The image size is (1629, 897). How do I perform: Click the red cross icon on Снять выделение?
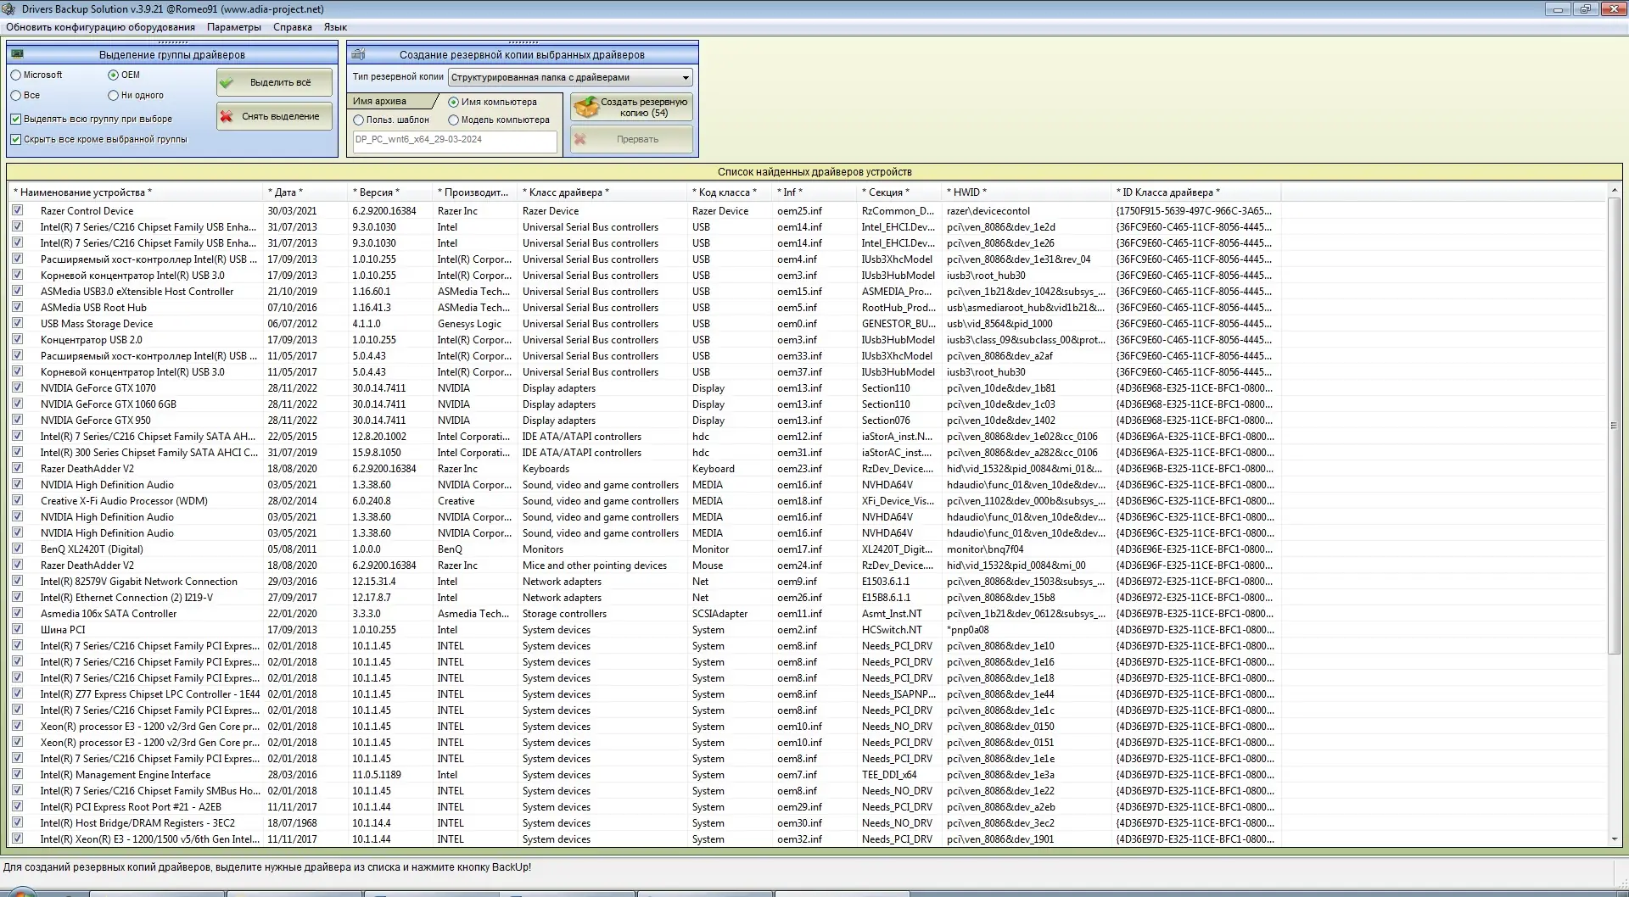tap(227, 117)
